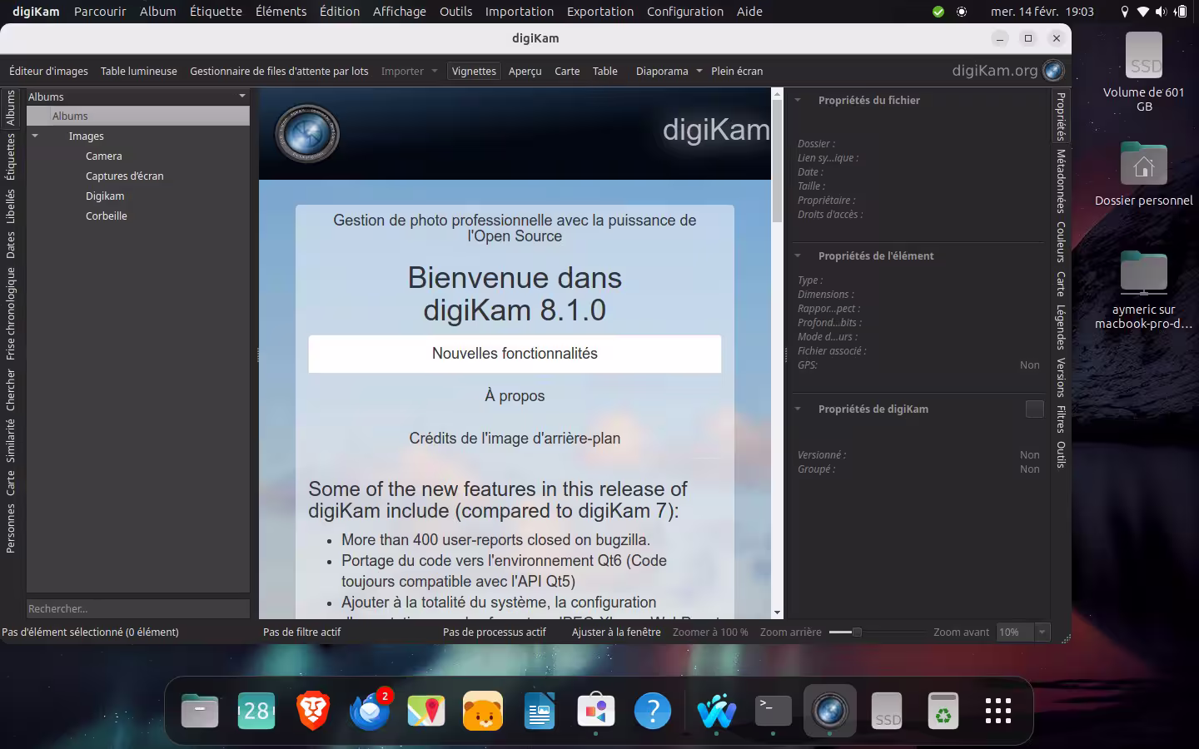
Task: Open Gestionnaire de files d'attente par lots
Action: [279, 71]
